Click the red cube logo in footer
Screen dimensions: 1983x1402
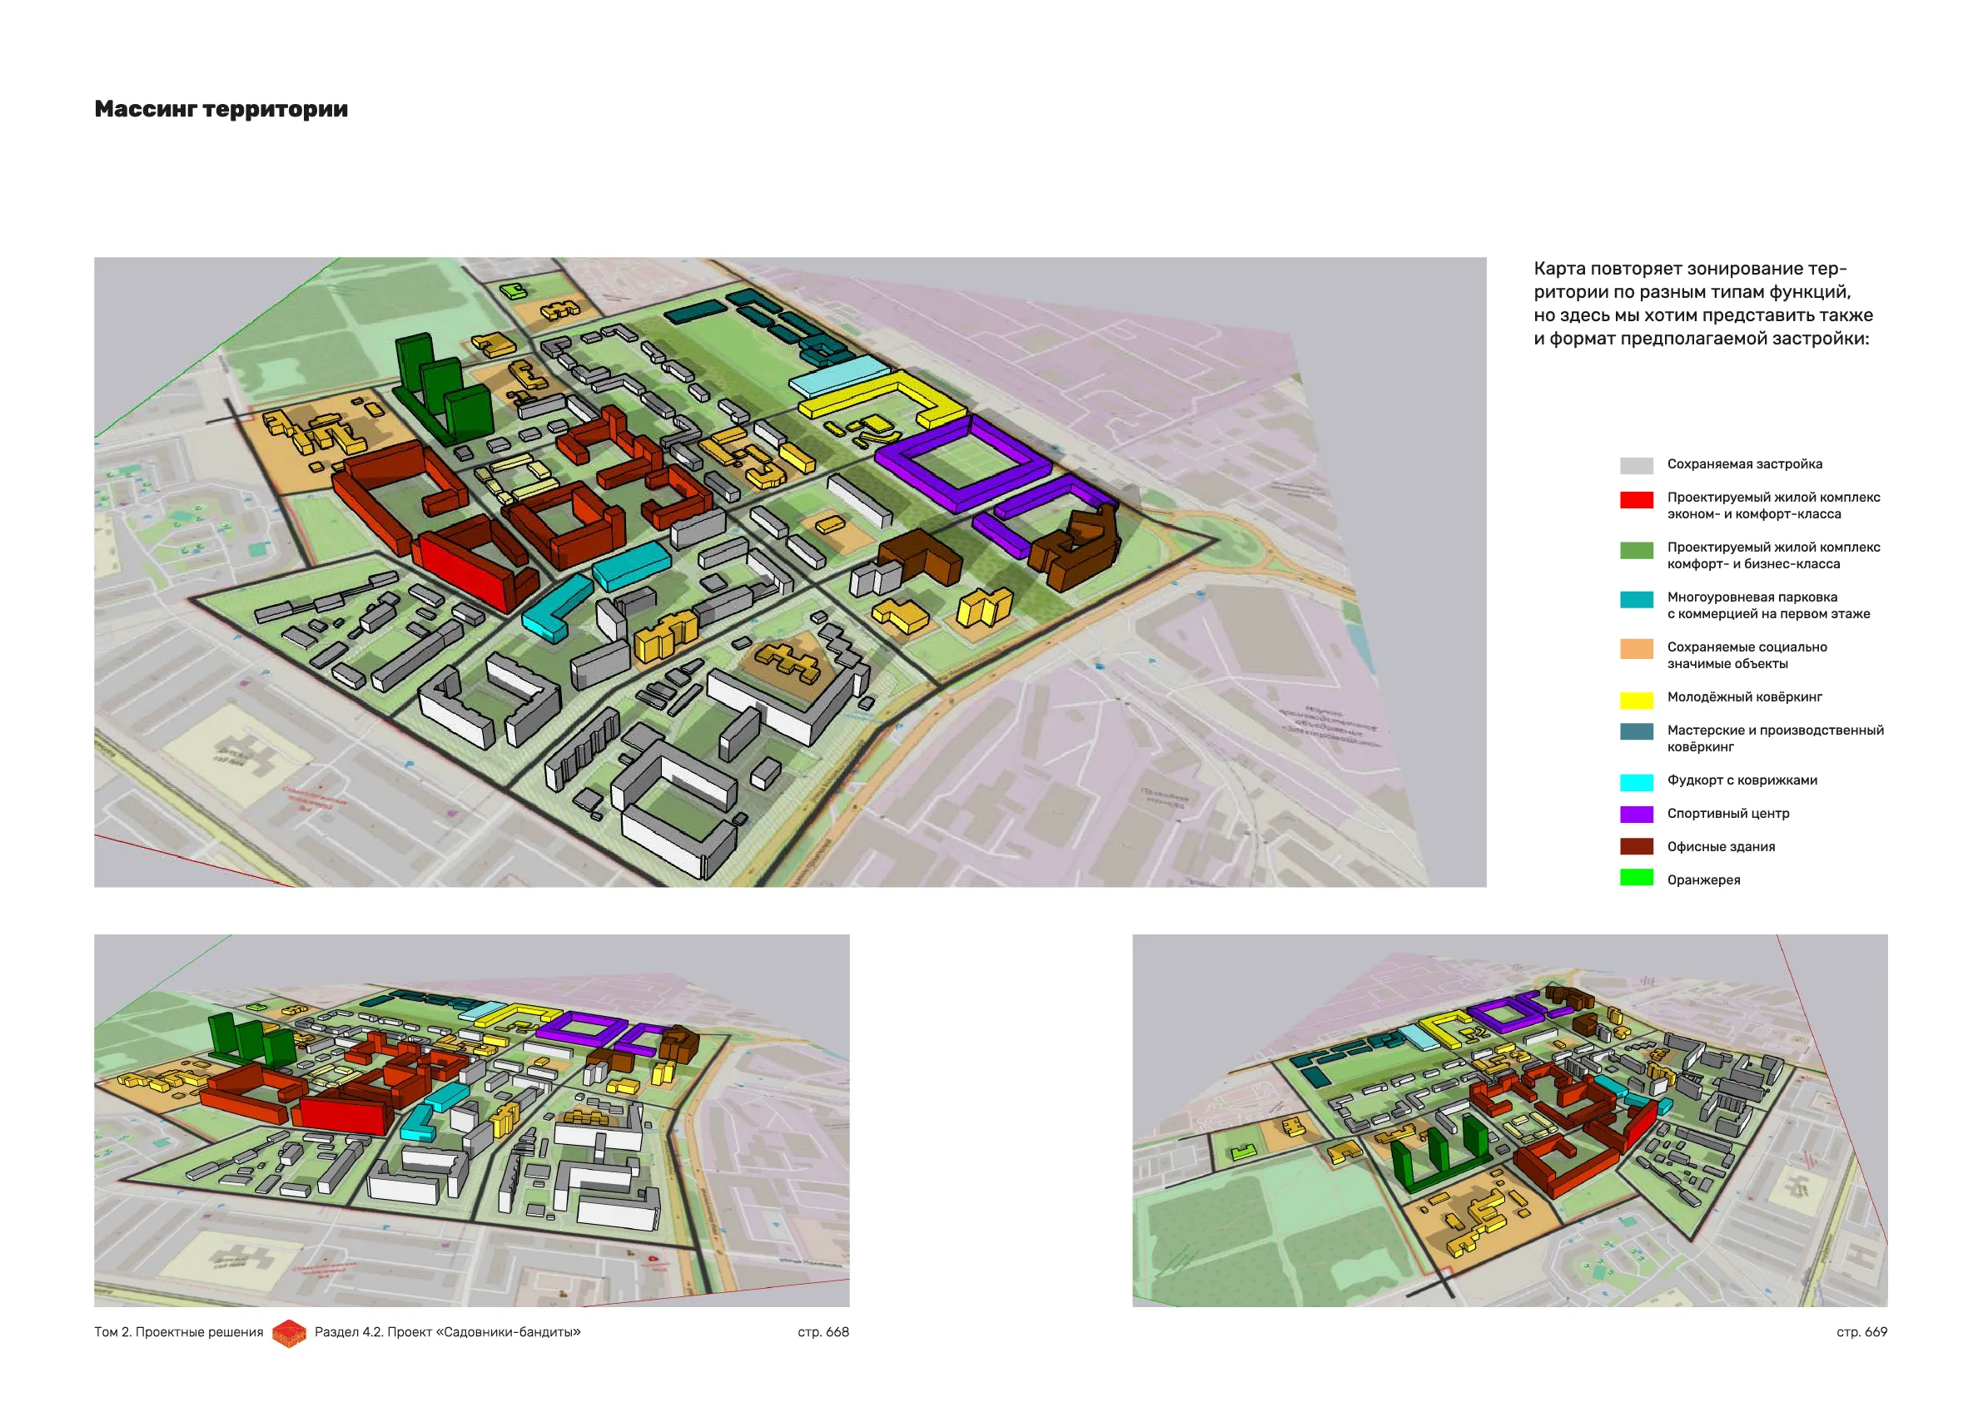(290, 1333)
